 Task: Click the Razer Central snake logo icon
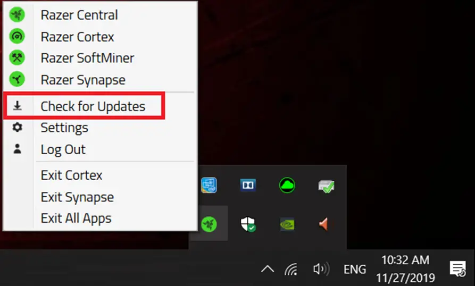[17, 14]
